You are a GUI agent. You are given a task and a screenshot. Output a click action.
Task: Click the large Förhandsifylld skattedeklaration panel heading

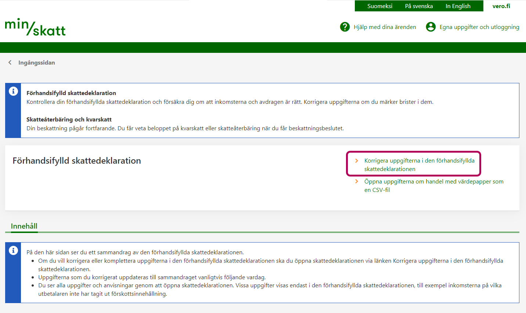point(77,161)
